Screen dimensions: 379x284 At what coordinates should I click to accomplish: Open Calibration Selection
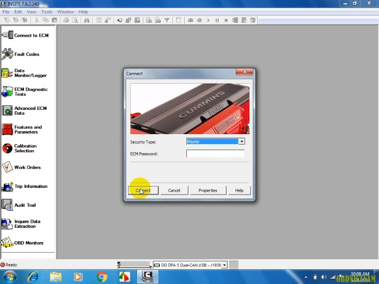click(x=20, y=148)
